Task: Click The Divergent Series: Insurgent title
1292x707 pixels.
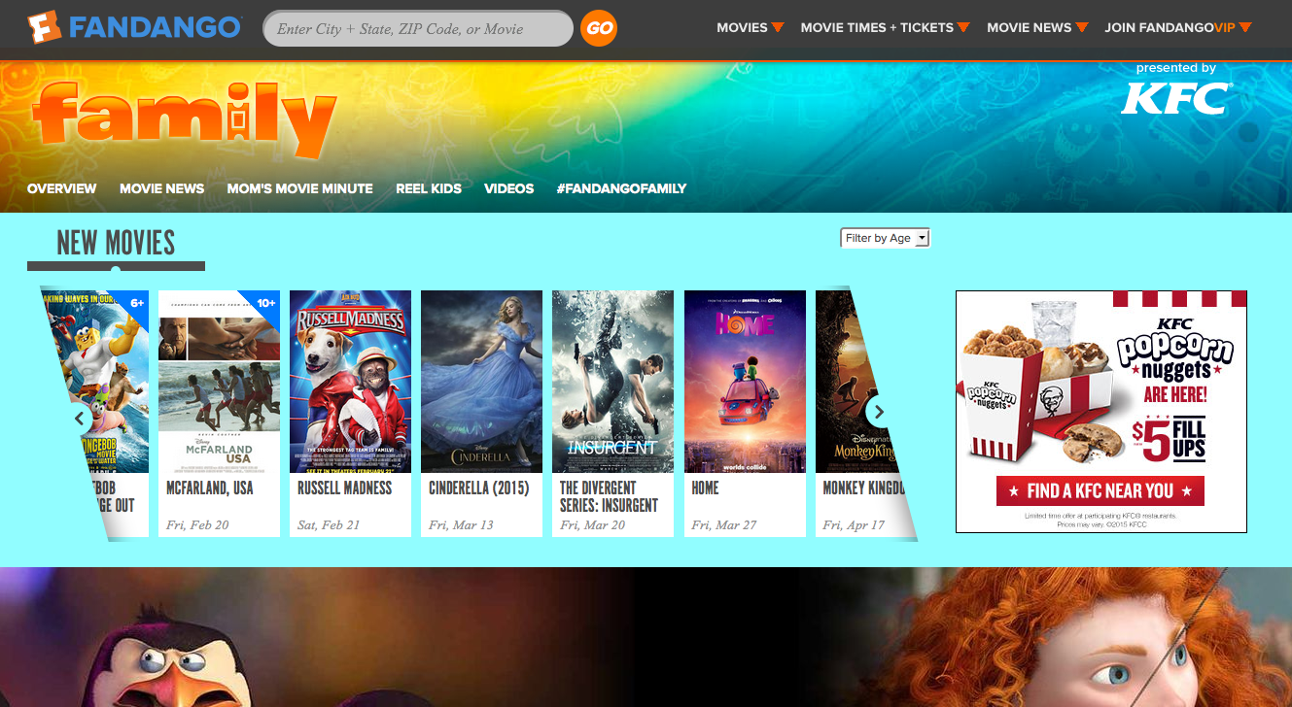Action: click(x=610, y=496)
